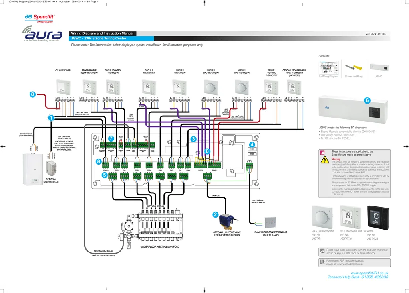Click the yellow electrical warning triangle icon

click(325, 159)
